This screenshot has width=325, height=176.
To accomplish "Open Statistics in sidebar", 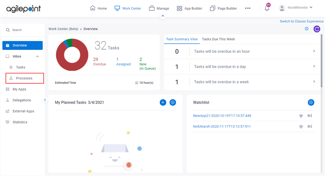I will [x=20, y=122].
